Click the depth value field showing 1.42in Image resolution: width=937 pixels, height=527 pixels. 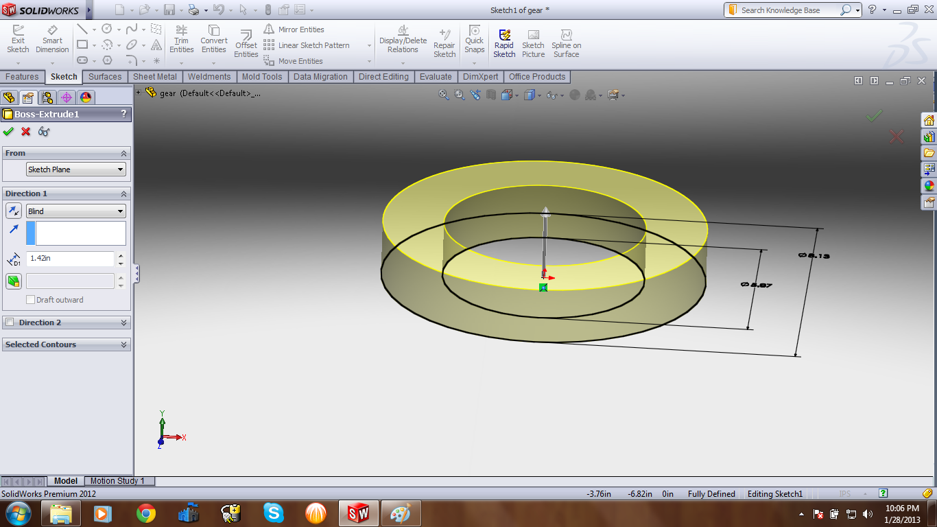(x=70, y=259)
